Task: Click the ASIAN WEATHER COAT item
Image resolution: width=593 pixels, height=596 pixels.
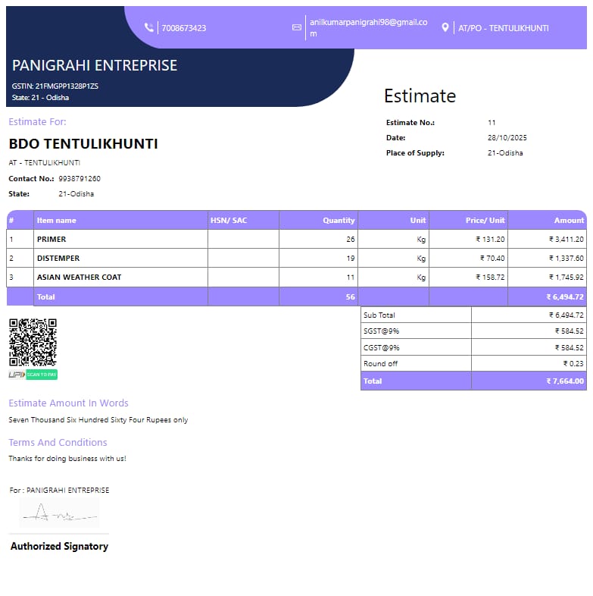Action: (80, 278)
